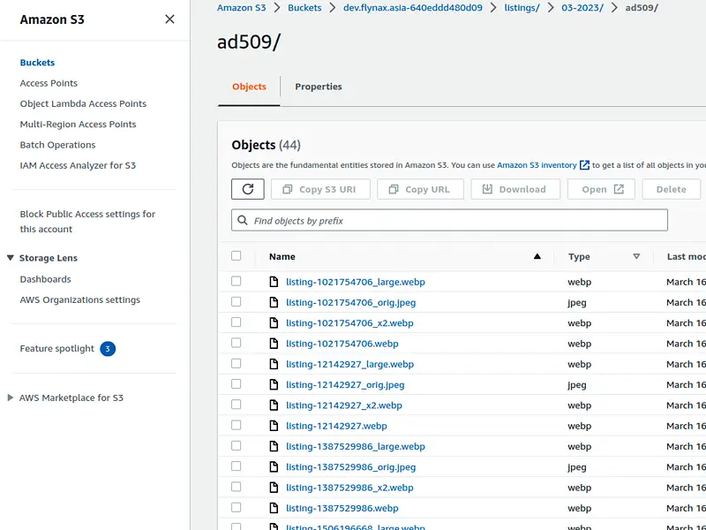The width and height of the screenshot is (706, 530).
Task: Go to Buckets in the breadcrumb
Action: pyautogui.click(x=304, y=8)
